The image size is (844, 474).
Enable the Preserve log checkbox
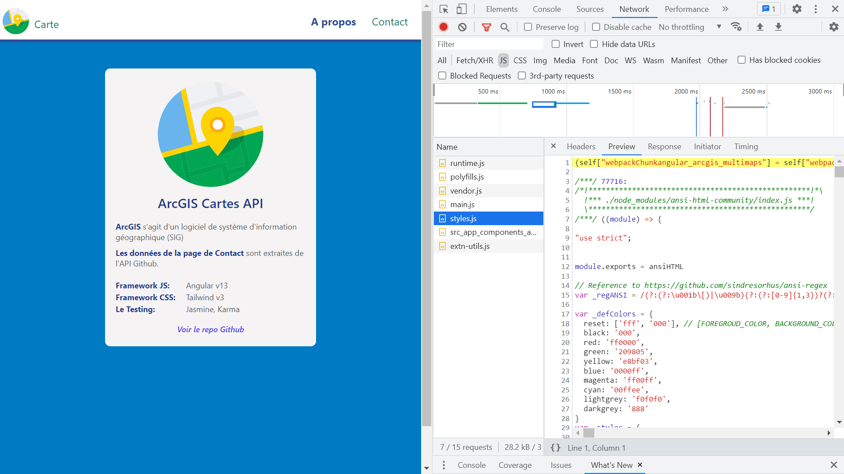[x=528, y=27]
